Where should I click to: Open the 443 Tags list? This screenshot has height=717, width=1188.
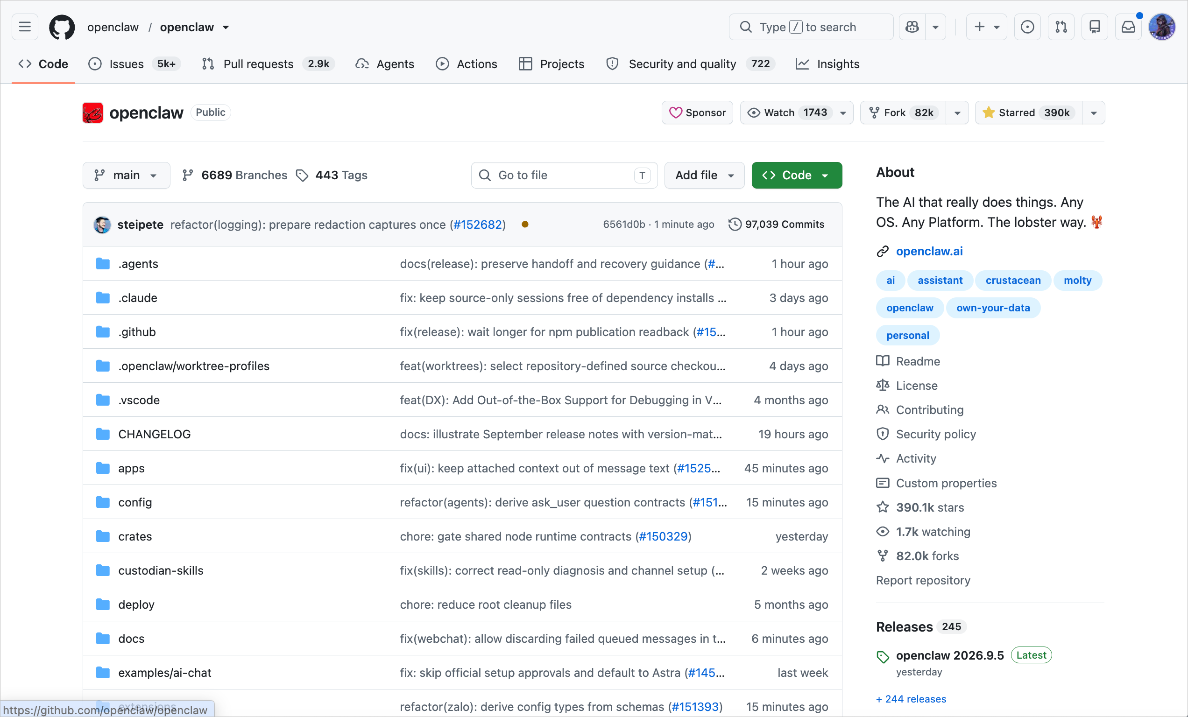click(x=332, y=176)
